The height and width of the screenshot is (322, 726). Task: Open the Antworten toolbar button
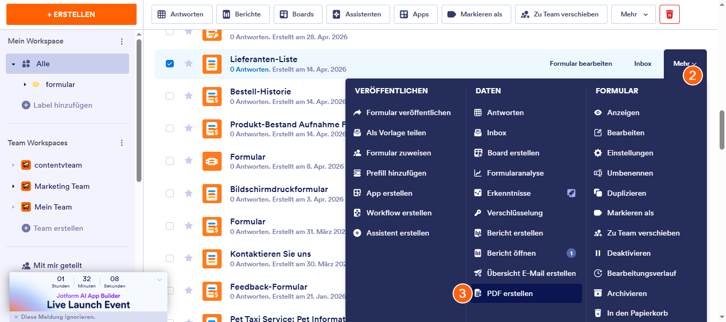pos(182,14)
